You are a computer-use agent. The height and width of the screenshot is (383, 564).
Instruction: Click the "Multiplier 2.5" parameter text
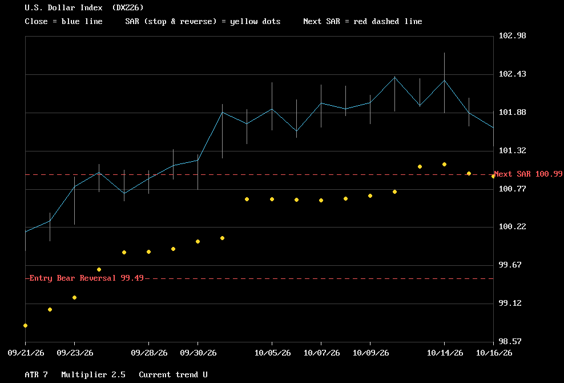click(93, 375)
